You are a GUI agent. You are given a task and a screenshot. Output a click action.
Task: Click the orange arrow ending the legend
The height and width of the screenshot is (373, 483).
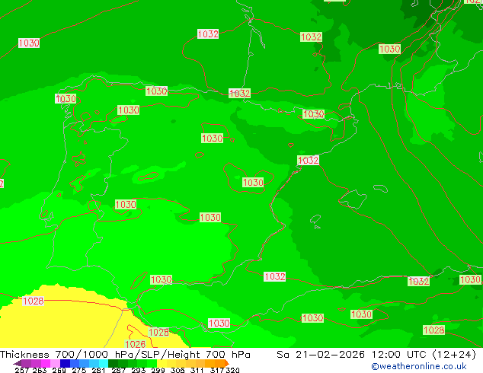point(227,363)
